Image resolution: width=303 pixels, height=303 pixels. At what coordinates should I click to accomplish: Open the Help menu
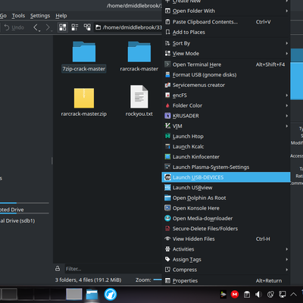coord(61,16)
